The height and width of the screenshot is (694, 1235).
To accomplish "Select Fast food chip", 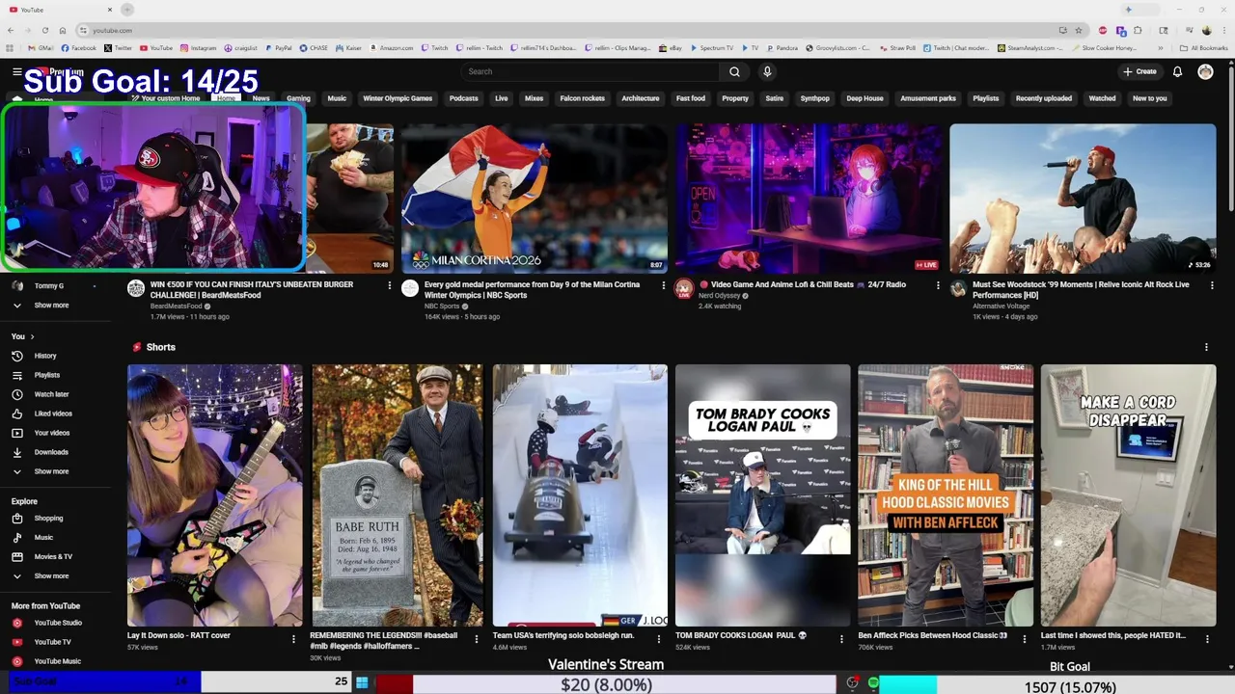I will tap(691, 98).
